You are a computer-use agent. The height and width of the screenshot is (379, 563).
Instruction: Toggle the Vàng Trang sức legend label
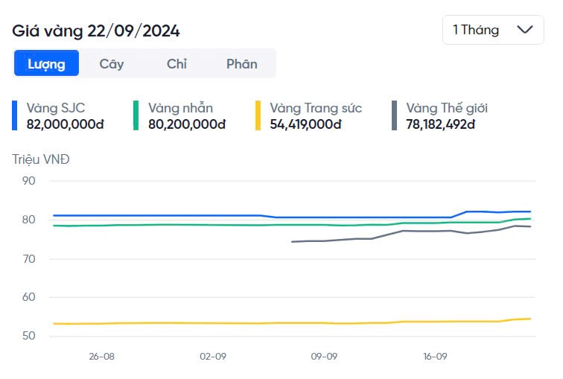coord(316,108)
